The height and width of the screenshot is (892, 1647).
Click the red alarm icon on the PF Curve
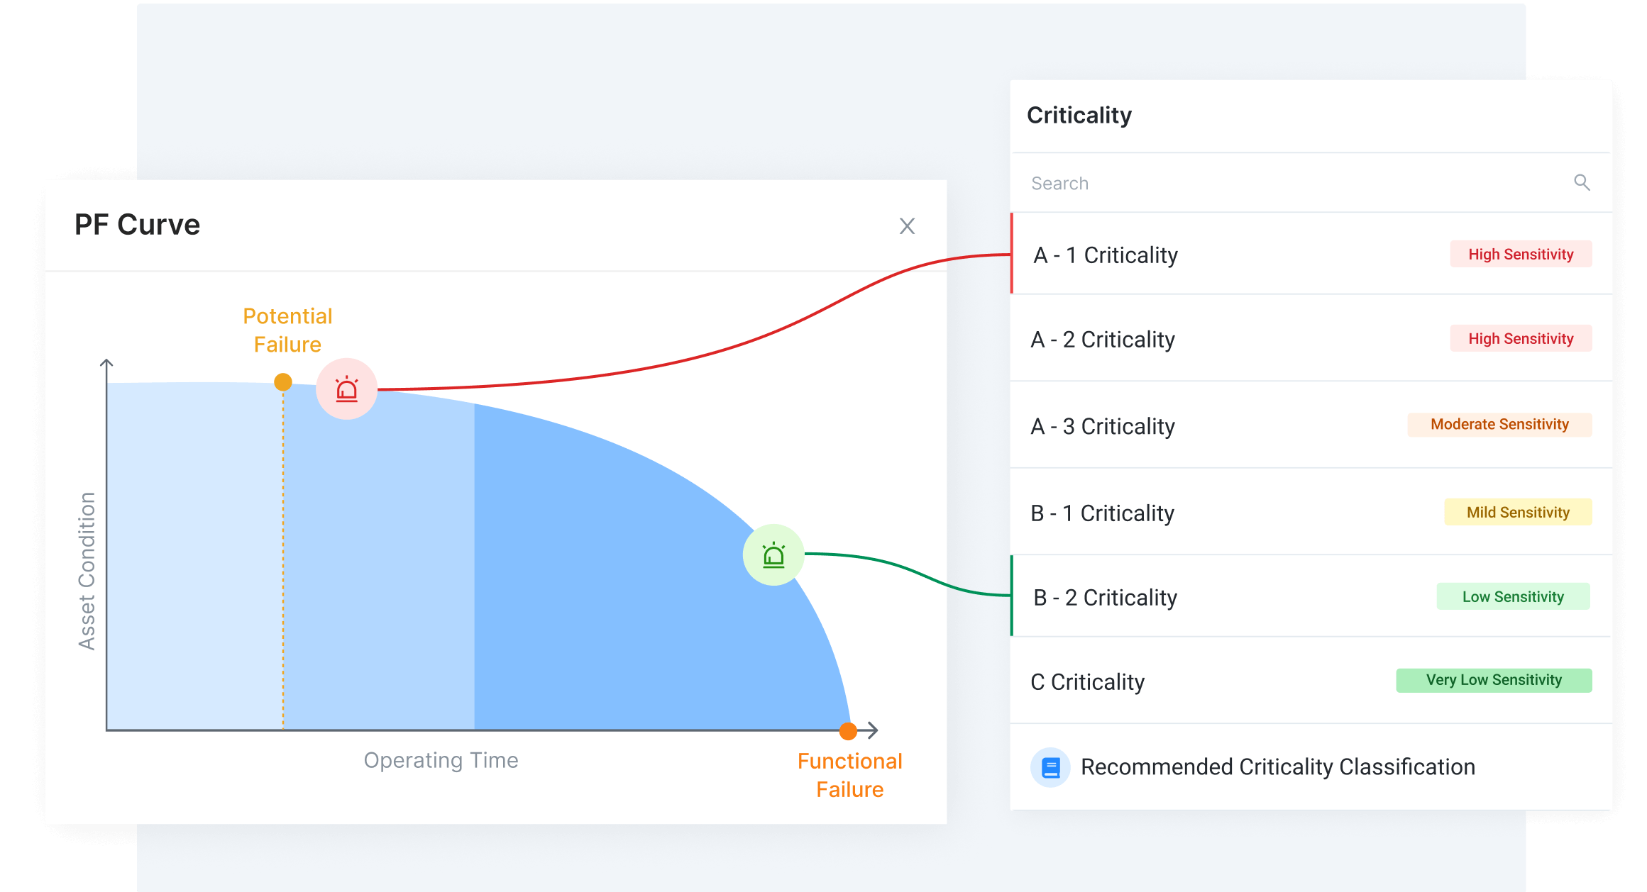tap(346, 389)
